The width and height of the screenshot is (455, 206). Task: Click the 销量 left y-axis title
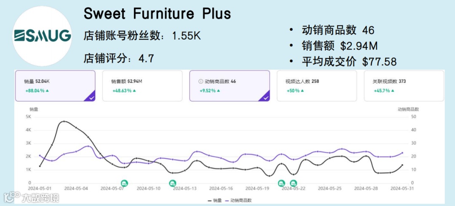[x=34, y=109]
